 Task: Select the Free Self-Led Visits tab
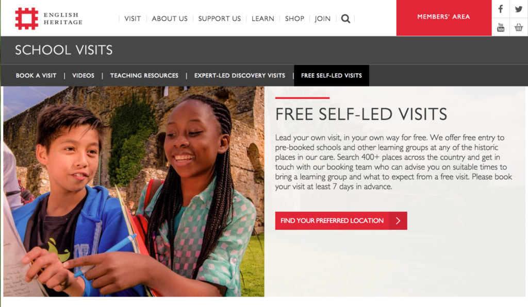332,76
